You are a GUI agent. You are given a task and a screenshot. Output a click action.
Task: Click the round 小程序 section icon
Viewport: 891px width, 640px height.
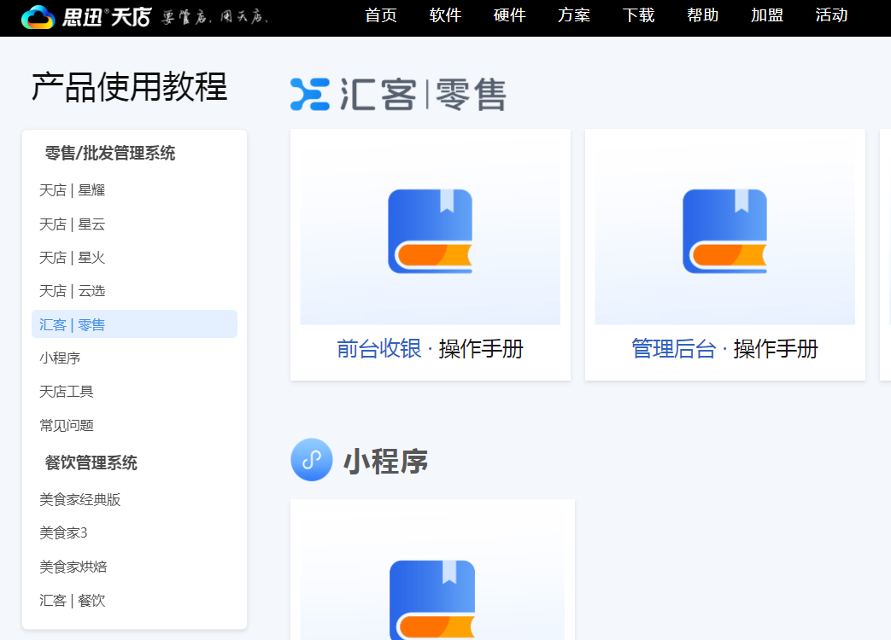[312, 461]
